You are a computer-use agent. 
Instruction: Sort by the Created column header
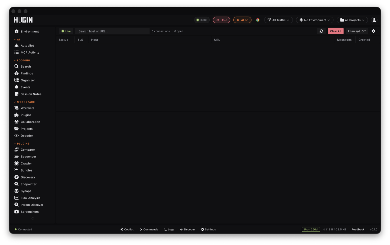tap(364, 40)
